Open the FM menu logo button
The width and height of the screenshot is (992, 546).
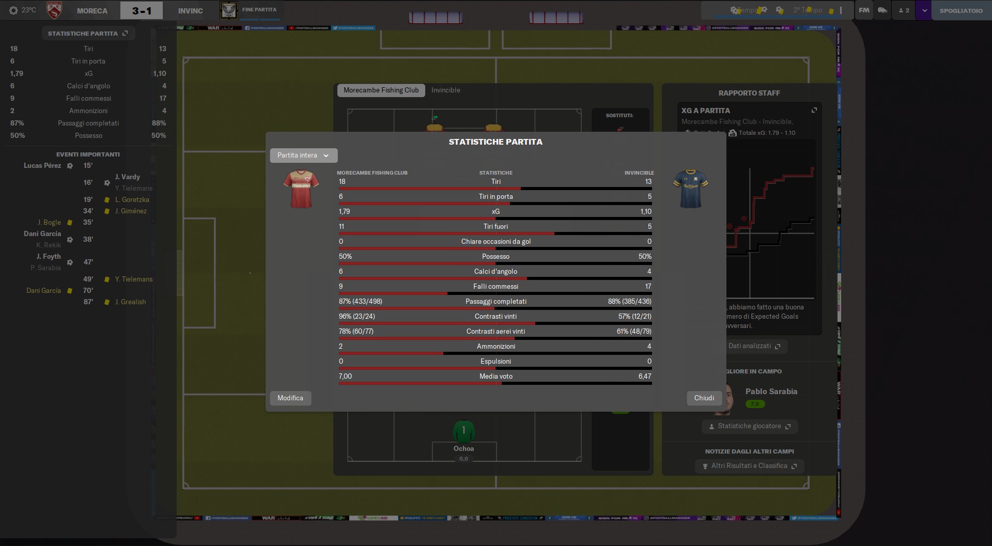(864, 10)
